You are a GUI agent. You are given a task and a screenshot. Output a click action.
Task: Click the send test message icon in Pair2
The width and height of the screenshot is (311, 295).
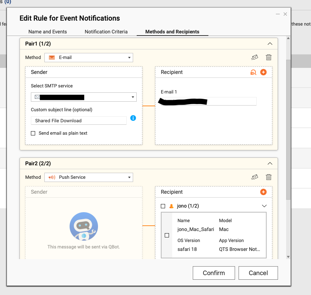(x=255, y=177)
